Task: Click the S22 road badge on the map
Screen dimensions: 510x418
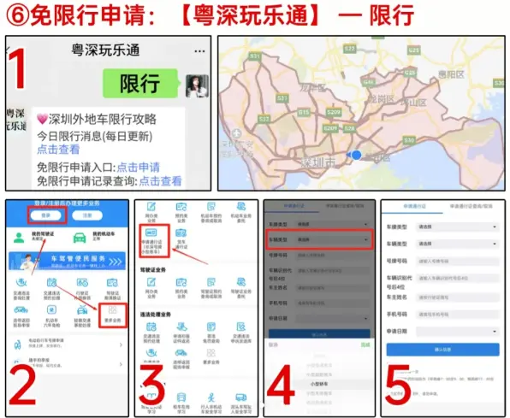Action: 350,49
